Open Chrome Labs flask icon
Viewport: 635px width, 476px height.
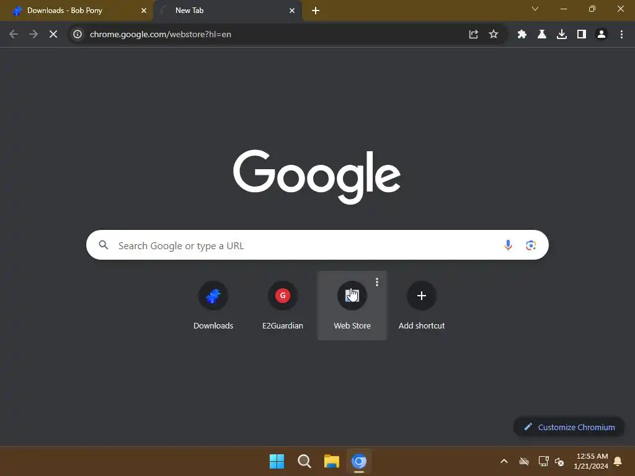pos(542,35)
